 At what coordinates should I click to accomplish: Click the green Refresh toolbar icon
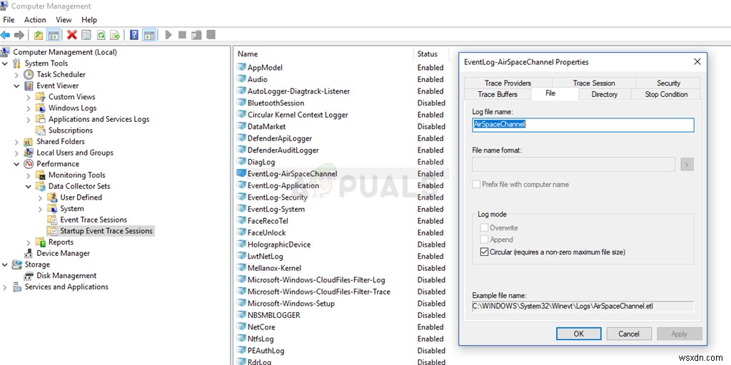(x=101, y=35)
